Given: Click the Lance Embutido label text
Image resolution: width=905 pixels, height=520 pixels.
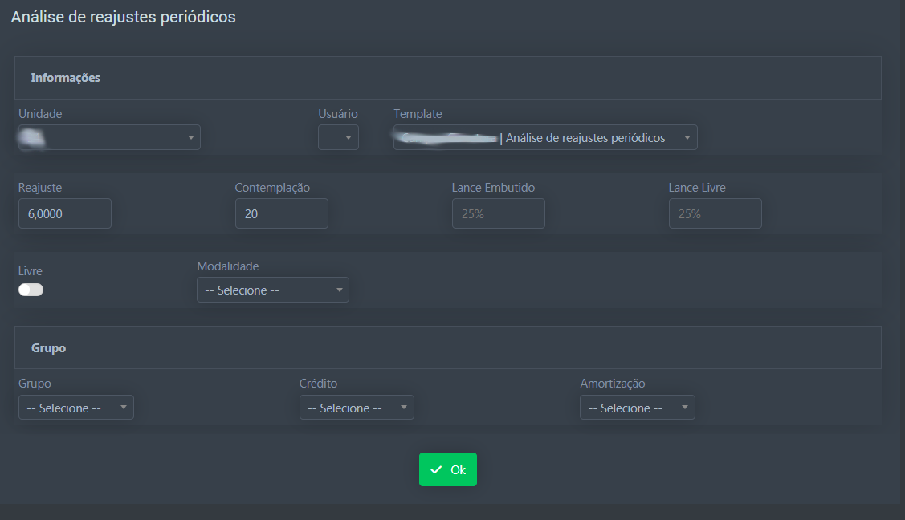Looking at the screenshot, I should click(x=493, y=188).
